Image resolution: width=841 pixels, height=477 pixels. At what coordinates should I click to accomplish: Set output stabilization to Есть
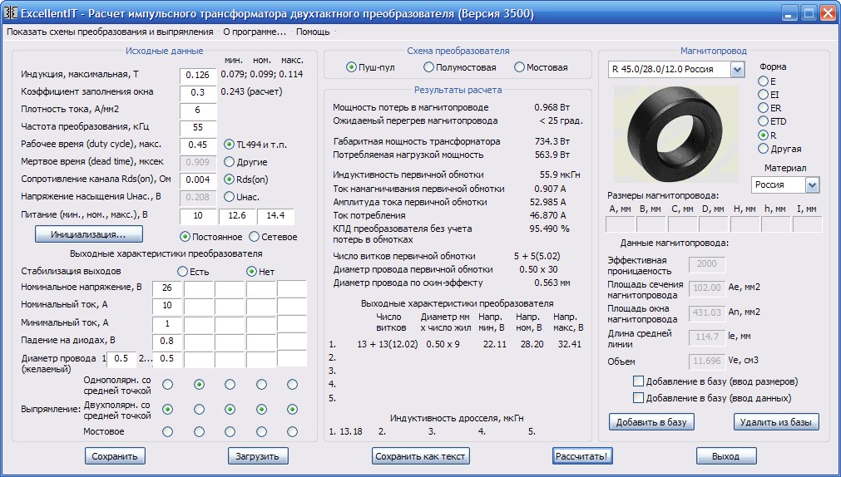tap(182, 272)
